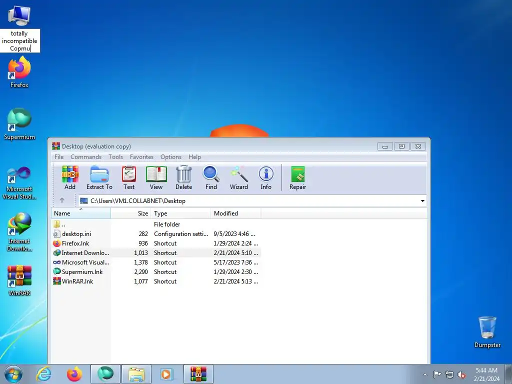The height and width of the screenshot is (384, 512).
Task: Select the Supermium desktop shortcut
Action: (x=19, y=124)
